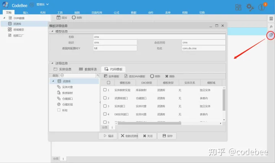Open the 数据 ribbon tab
The height and width of the screenshot is (163, 275).
(x=134, y=13)
